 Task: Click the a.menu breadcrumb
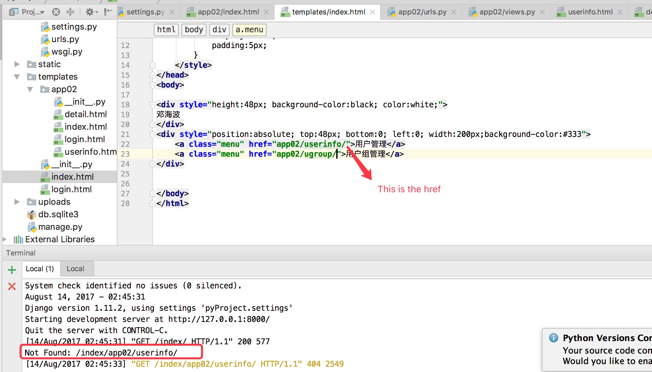click(249, 30)
